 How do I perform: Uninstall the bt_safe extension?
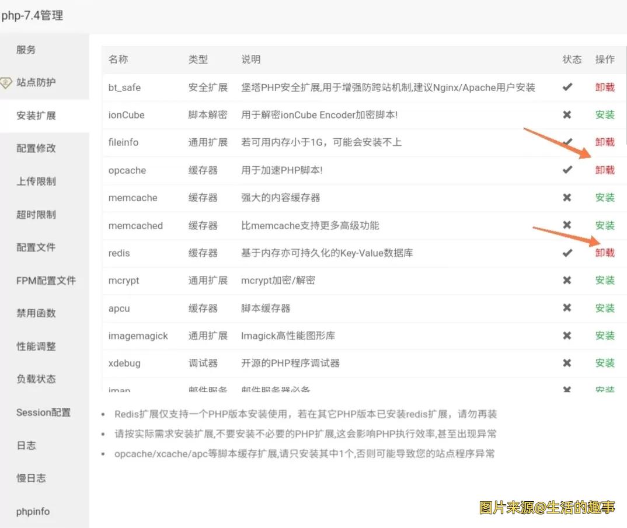point(605,87)
